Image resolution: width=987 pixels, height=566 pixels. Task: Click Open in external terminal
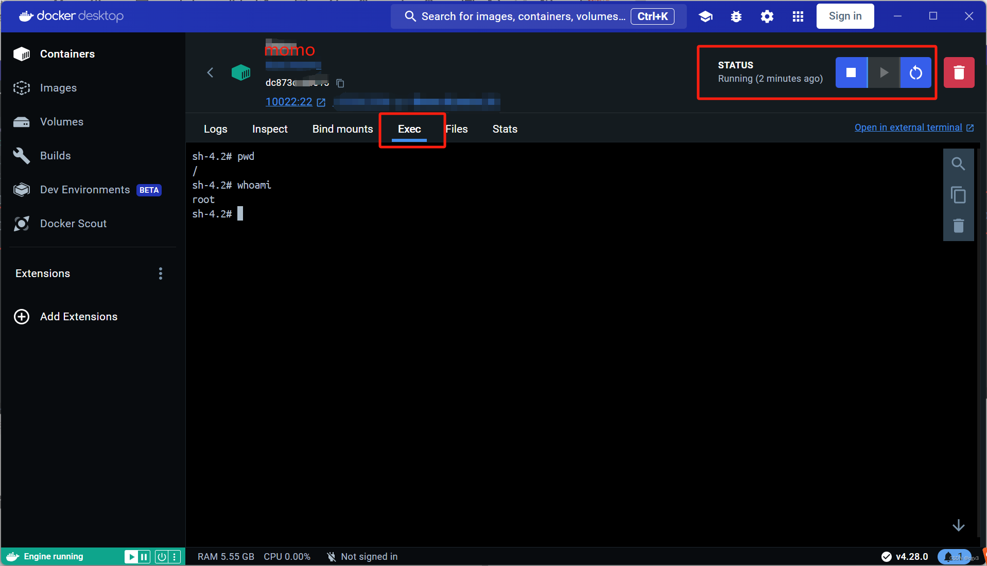click(x=914, y=127)
